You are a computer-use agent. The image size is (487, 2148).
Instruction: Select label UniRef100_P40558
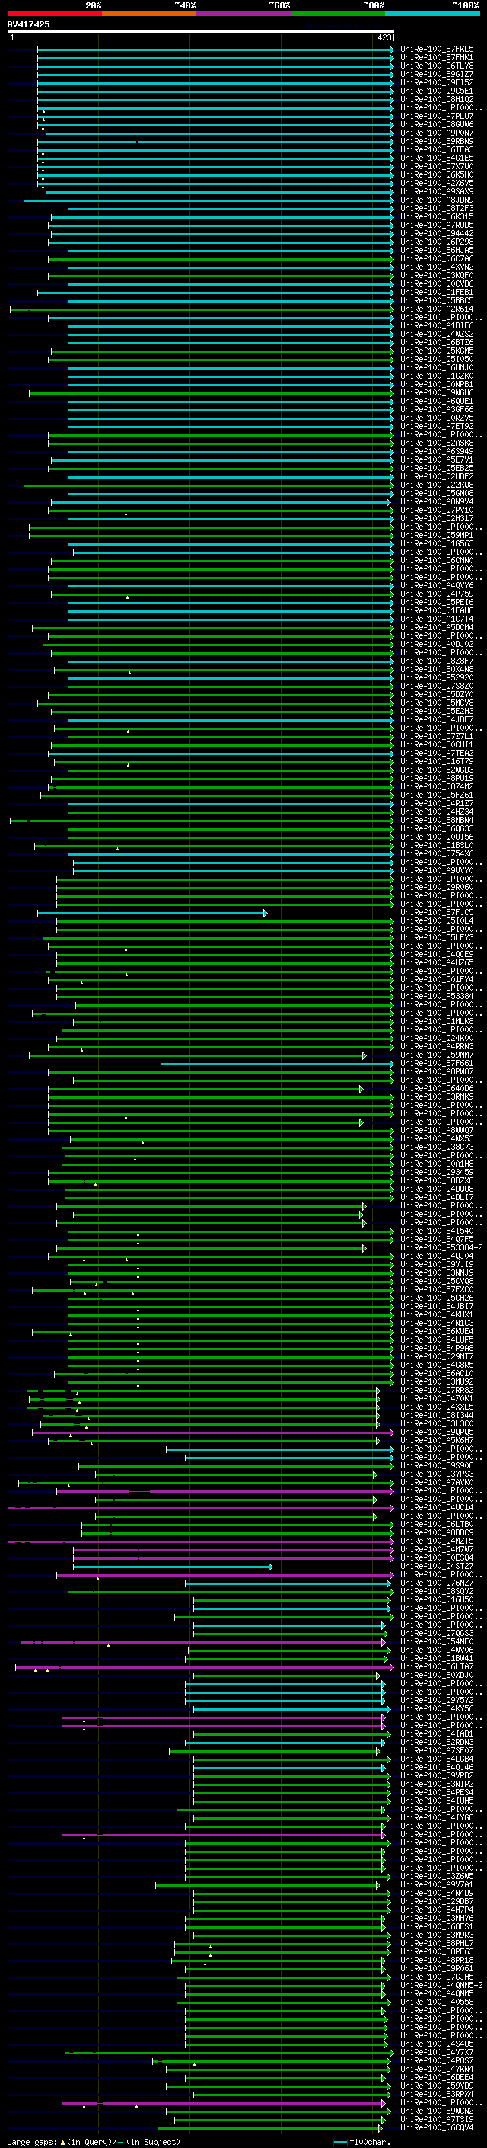[436, 2002]
